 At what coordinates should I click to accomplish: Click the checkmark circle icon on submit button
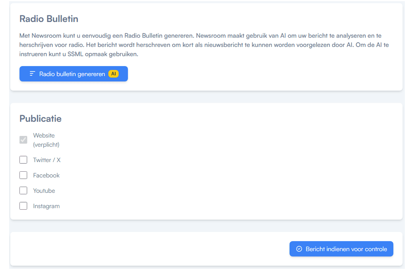pos(299,249)
